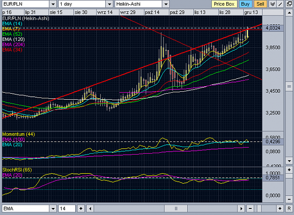Click the gru 13 date header
The image size is (294, 215).
pyautogui.click(x=251, y=12)
